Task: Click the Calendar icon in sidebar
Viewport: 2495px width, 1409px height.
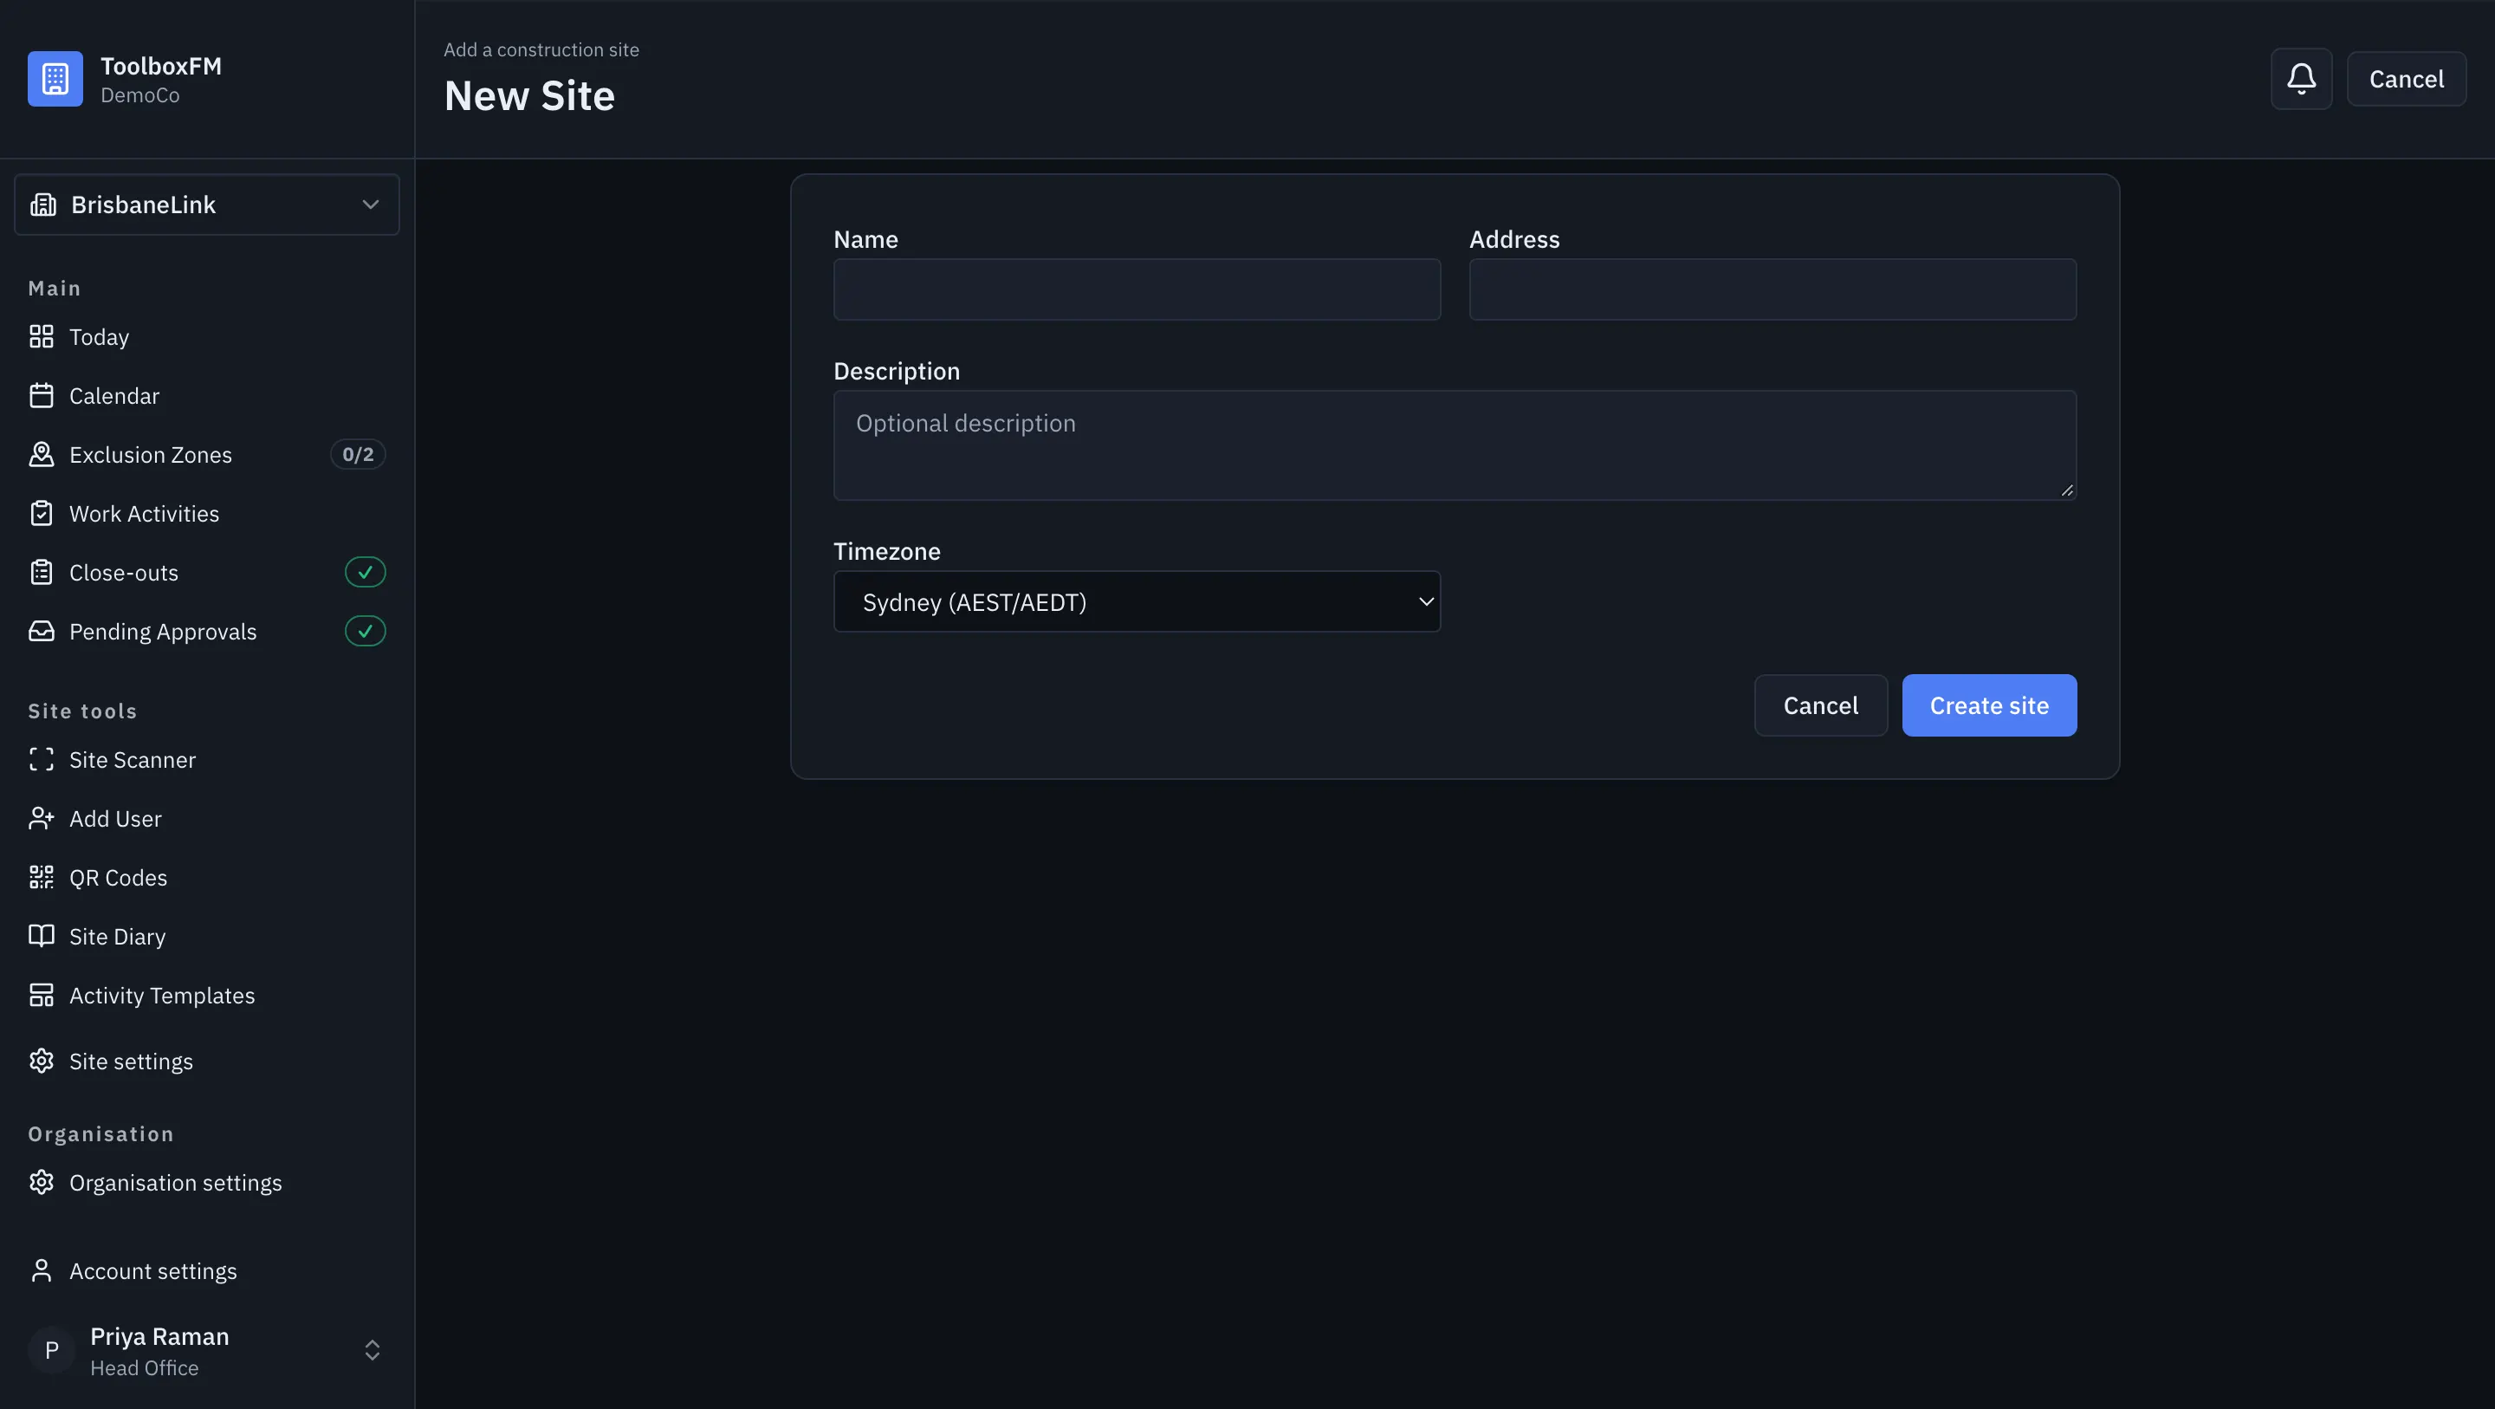Action: (42, 395)
